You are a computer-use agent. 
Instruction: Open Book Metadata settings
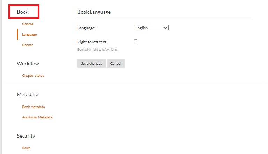point(33,107)
